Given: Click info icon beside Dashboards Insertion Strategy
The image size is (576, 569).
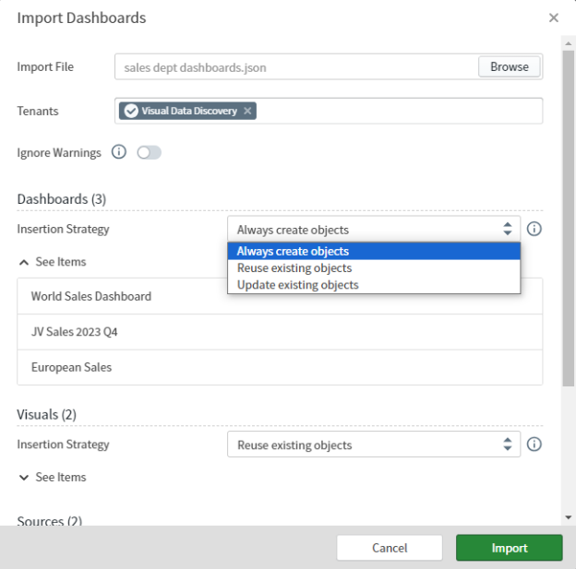Looking at the screenshot, I should (534, 230).
